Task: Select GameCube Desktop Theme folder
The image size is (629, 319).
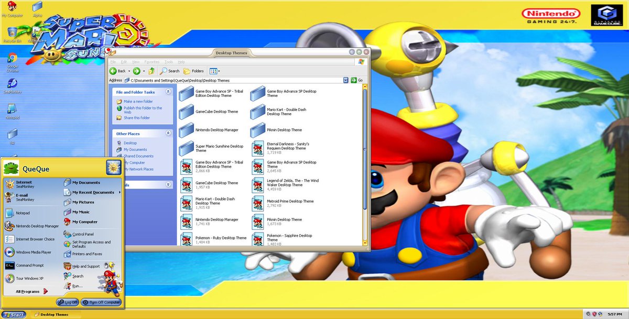Action: (x=209, y=112)
